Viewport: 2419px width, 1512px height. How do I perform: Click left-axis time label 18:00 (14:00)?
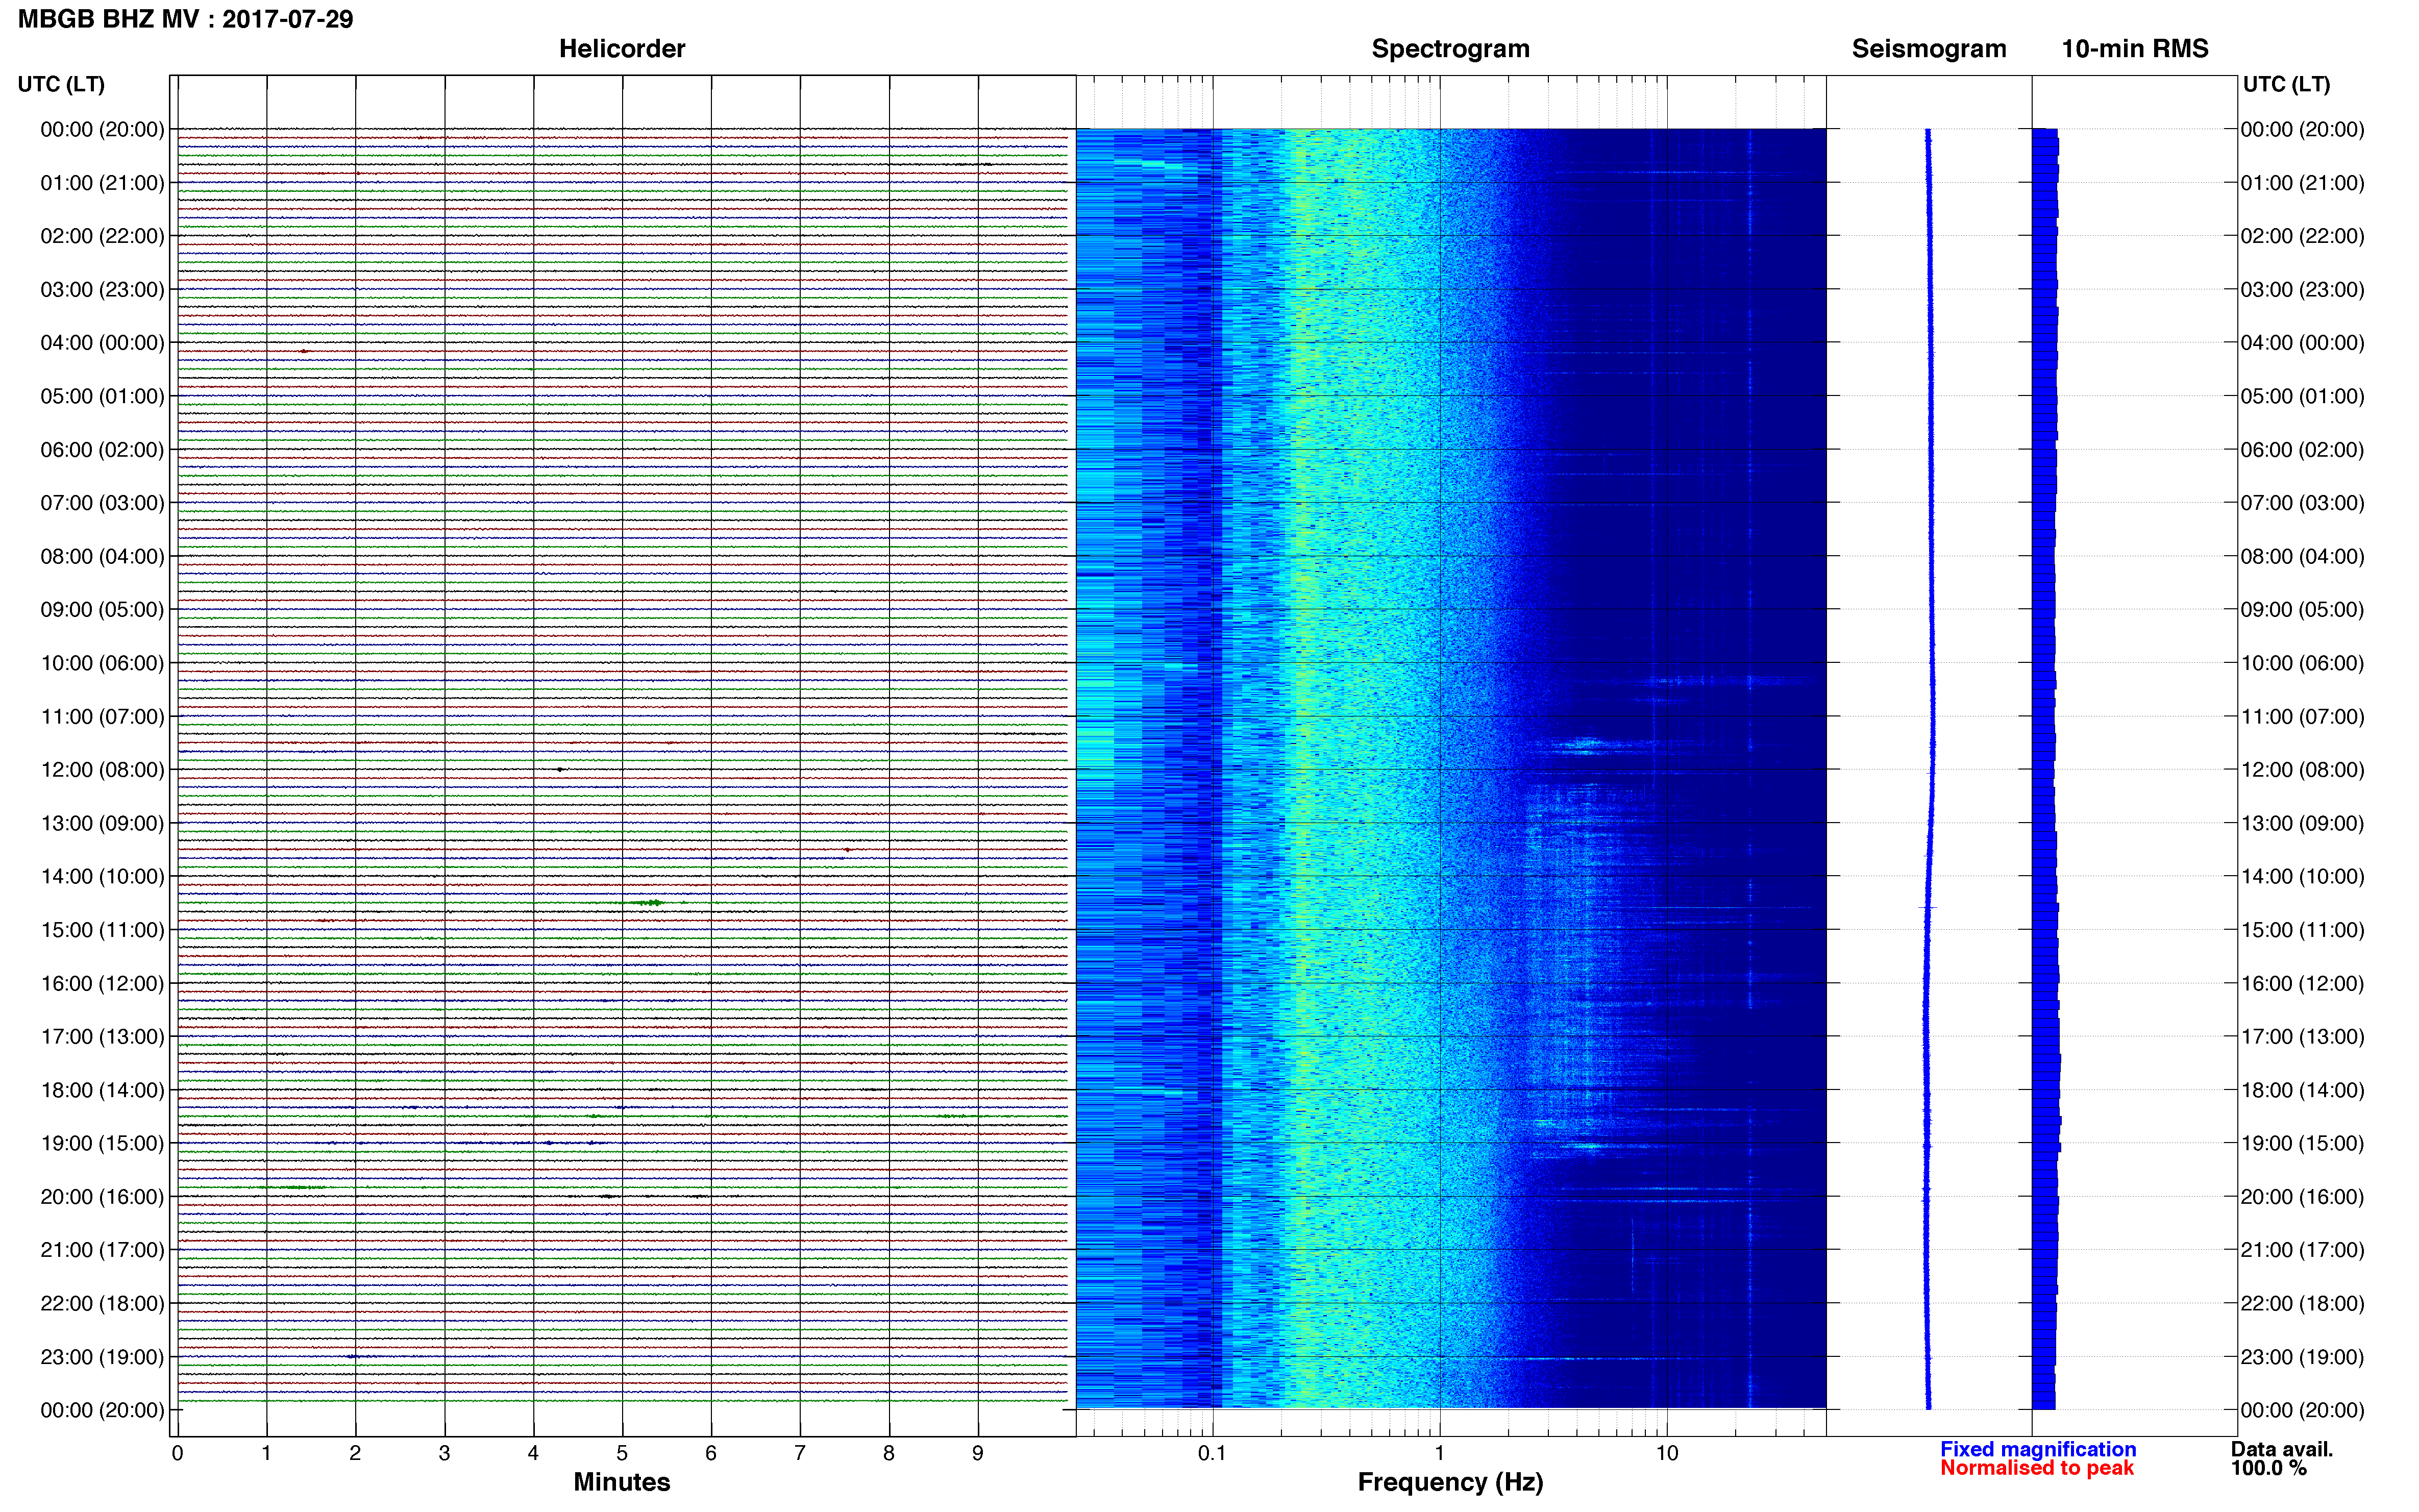click(x=102, y=1090)
